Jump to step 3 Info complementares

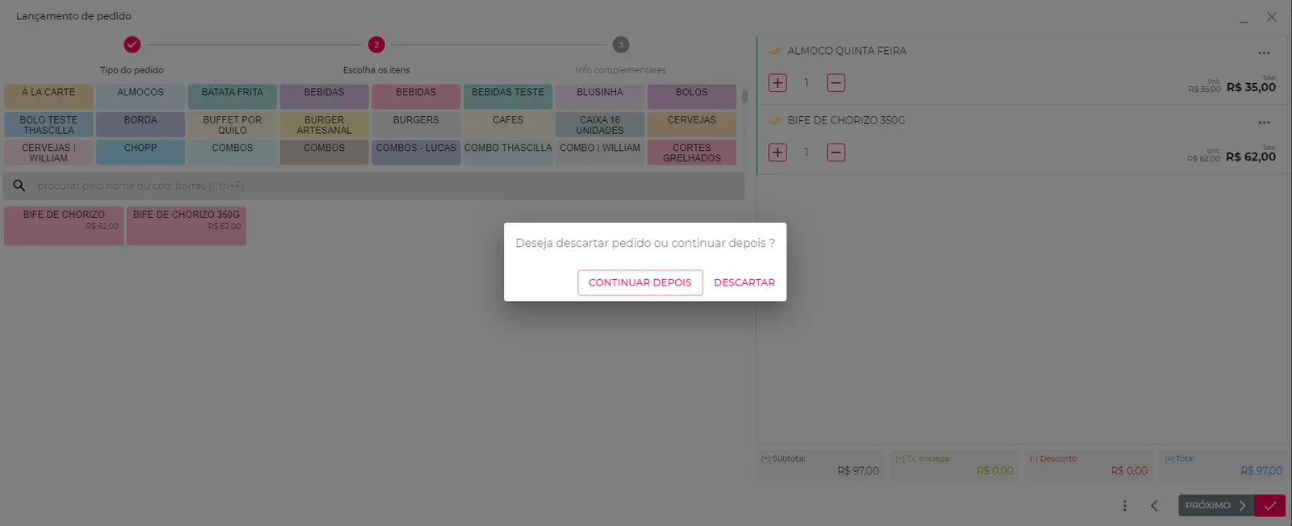point(620,45)
